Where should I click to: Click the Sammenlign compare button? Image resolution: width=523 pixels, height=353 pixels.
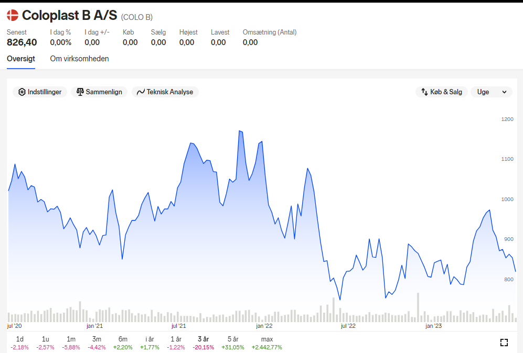(99, 92)
